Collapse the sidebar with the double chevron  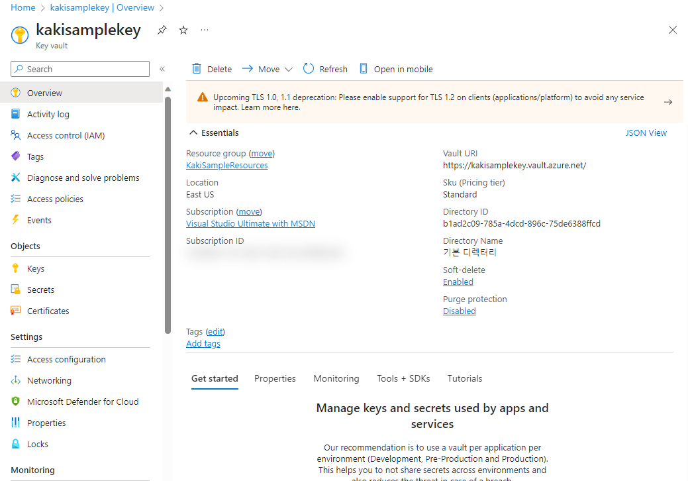pyautogui.click(x=162, y=69)
